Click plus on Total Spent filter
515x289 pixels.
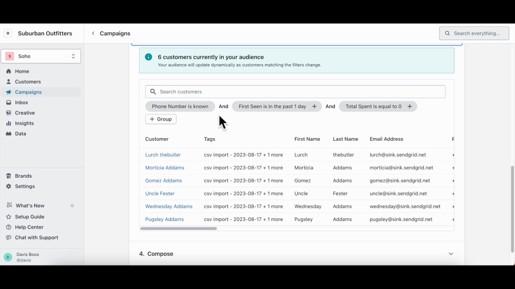click(x=410, y=107)
